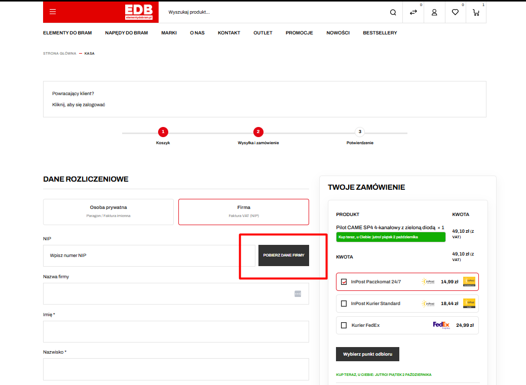
Task: Go to step 3 Potwierdzenie
Action: (360, 132)
